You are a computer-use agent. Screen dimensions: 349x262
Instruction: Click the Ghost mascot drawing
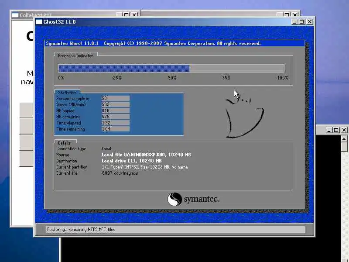click(x=244, y=117)
